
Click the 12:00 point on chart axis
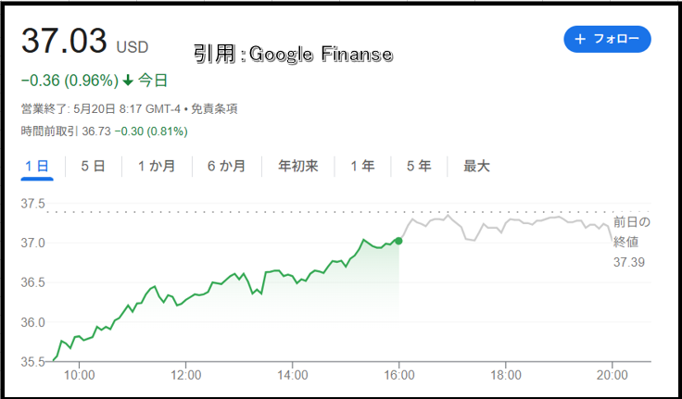(185, 375)
